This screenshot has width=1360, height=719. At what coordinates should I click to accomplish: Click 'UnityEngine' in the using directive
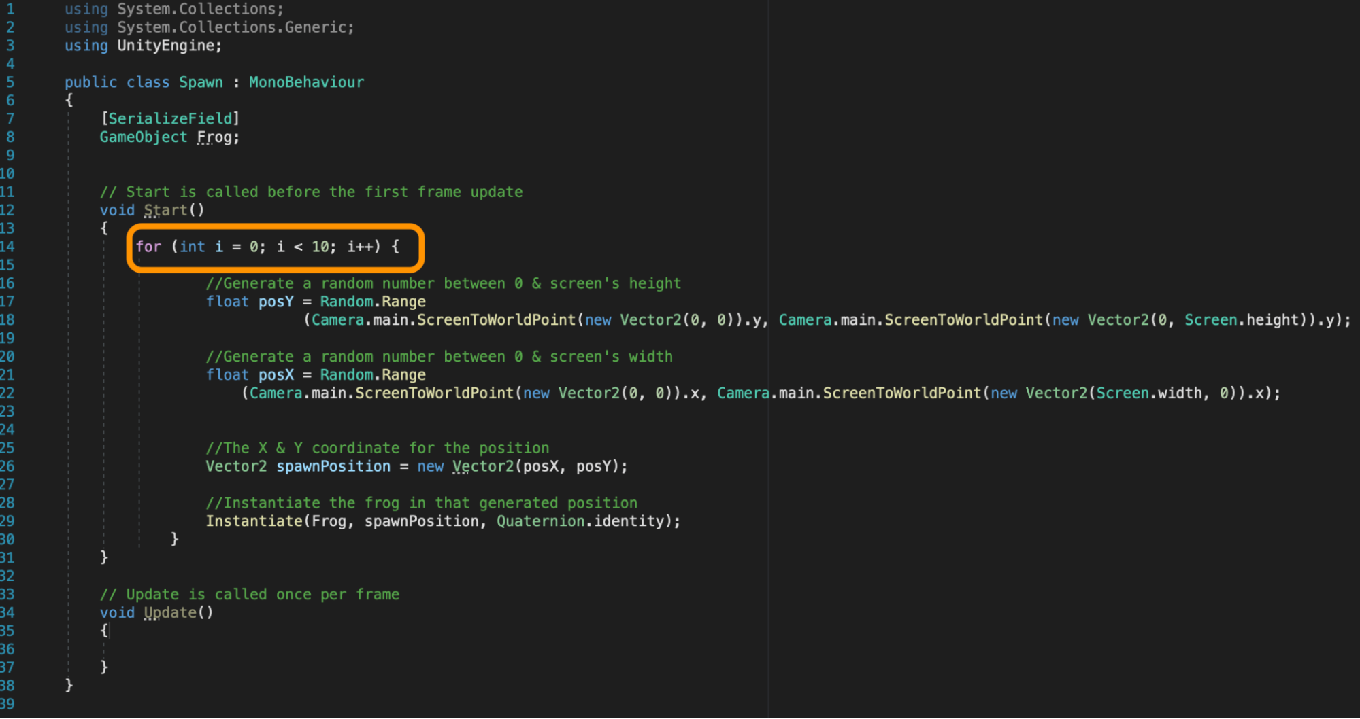coord(165,46)
